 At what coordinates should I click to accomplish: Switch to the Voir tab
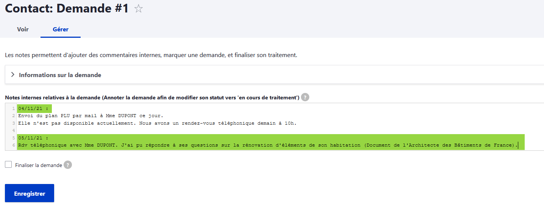[23, 29]
